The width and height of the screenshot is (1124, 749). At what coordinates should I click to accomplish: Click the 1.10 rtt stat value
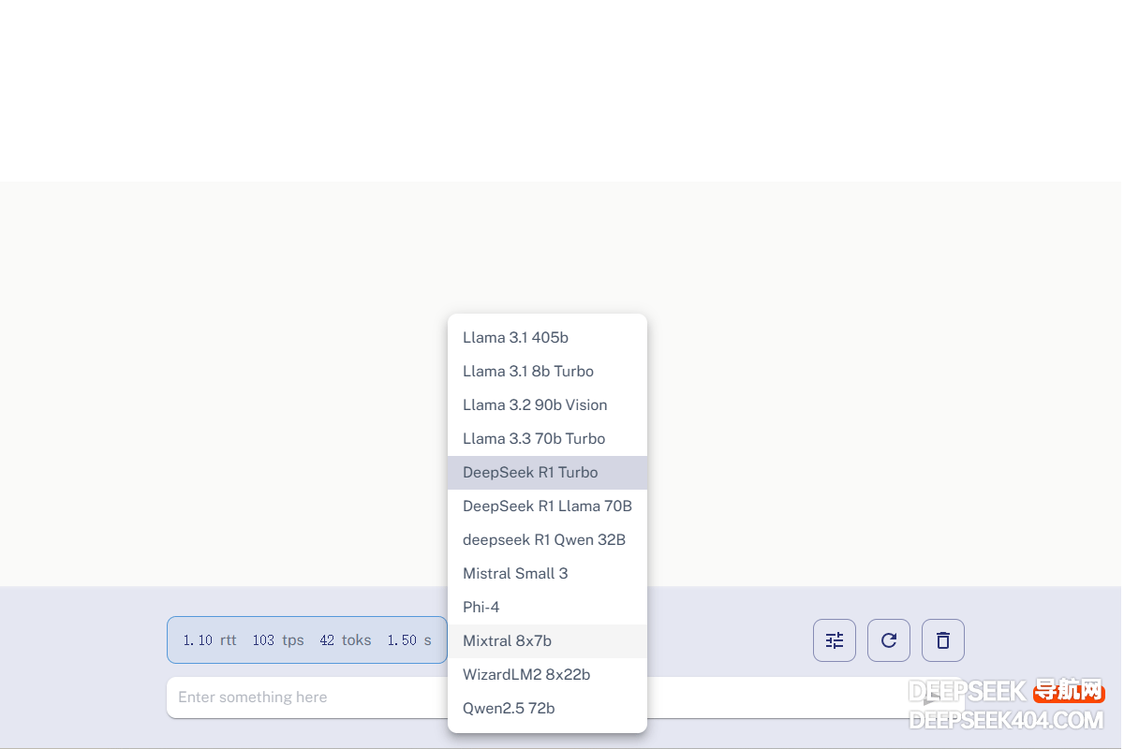210,640
